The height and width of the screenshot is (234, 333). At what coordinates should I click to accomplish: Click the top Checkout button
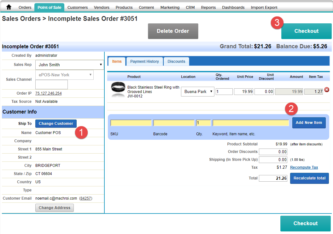(x=306, y=31)
